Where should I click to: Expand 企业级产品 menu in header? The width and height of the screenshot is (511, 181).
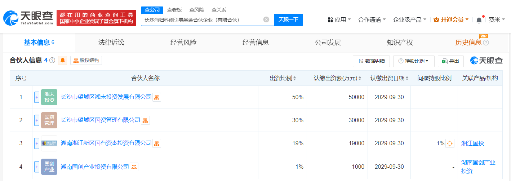[x=409, y=20]
